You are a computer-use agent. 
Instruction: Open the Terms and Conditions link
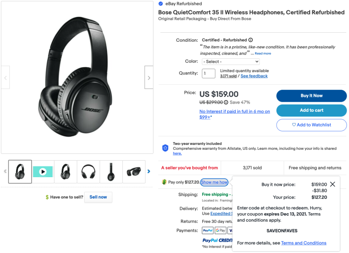click(304, 243)
